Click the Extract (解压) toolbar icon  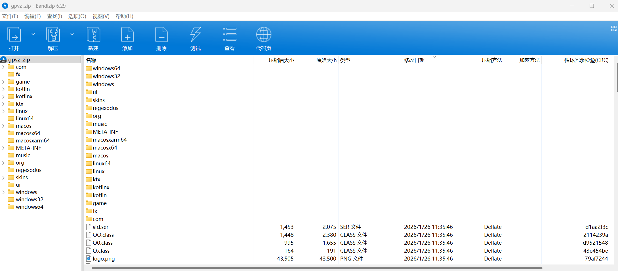[53, 35]
